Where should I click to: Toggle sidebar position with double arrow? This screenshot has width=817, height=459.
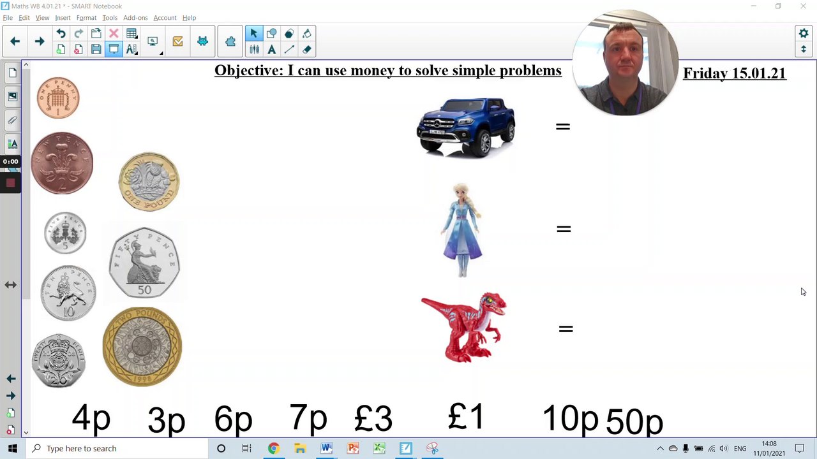tap(11, 285)
